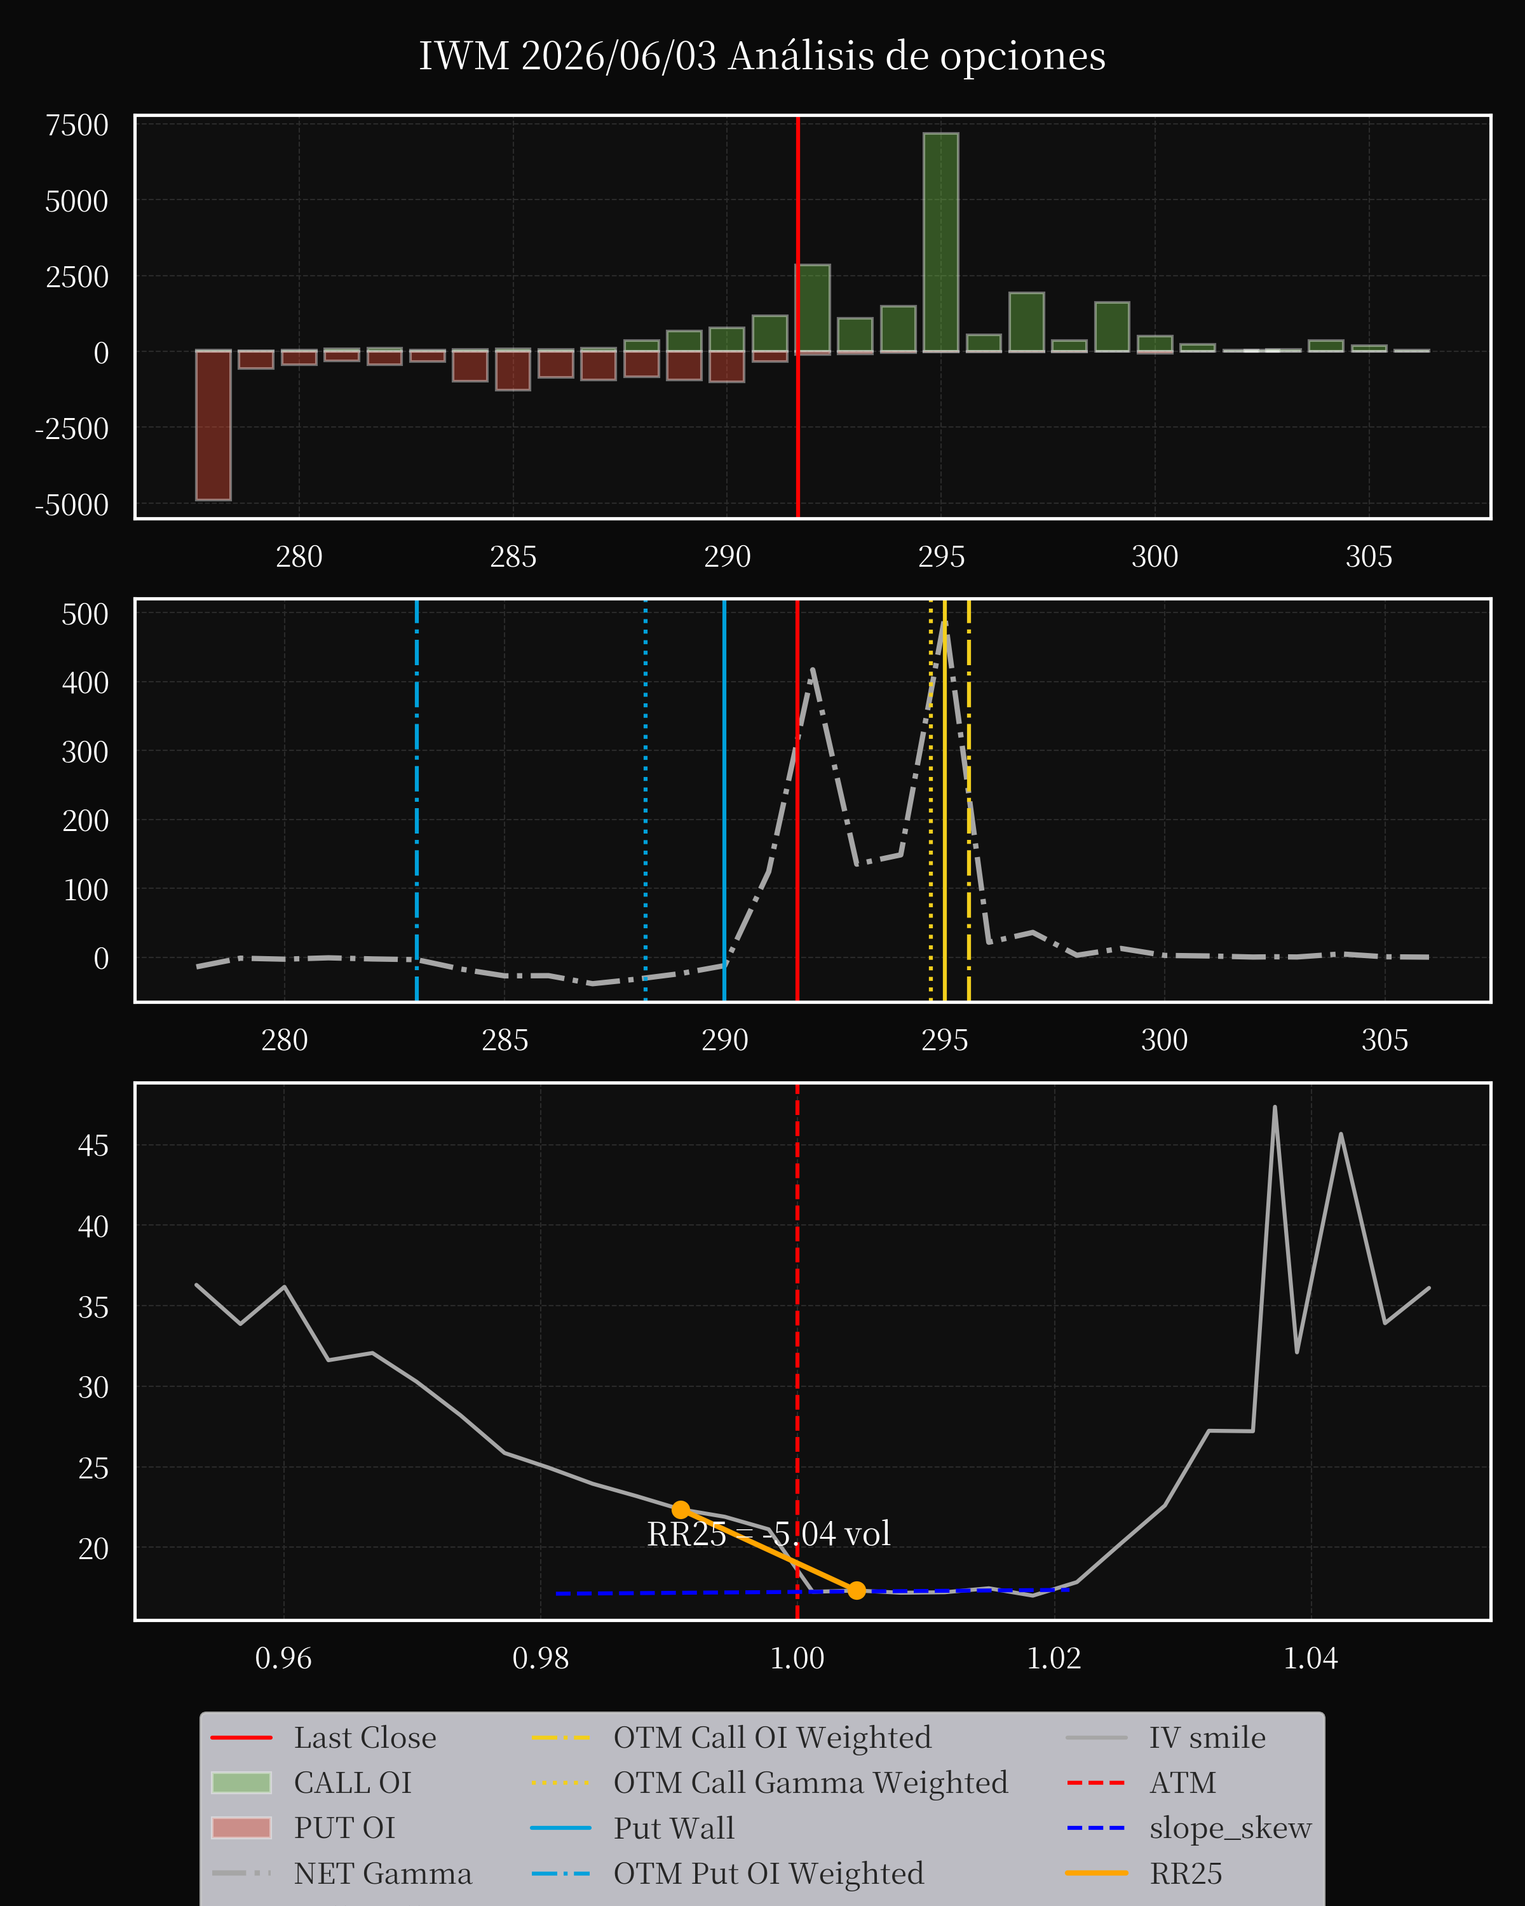Click the solid yellow vertical line at 295
This screenshot has height=1906, width=1525.
pyautogui.click(x=944, y=800)
